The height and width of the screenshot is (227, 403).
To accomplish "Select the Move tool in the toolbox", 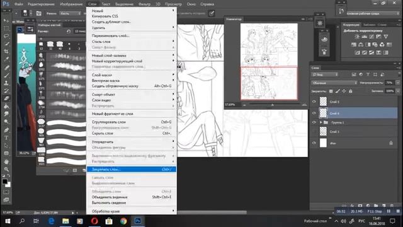I will [6, 20].
